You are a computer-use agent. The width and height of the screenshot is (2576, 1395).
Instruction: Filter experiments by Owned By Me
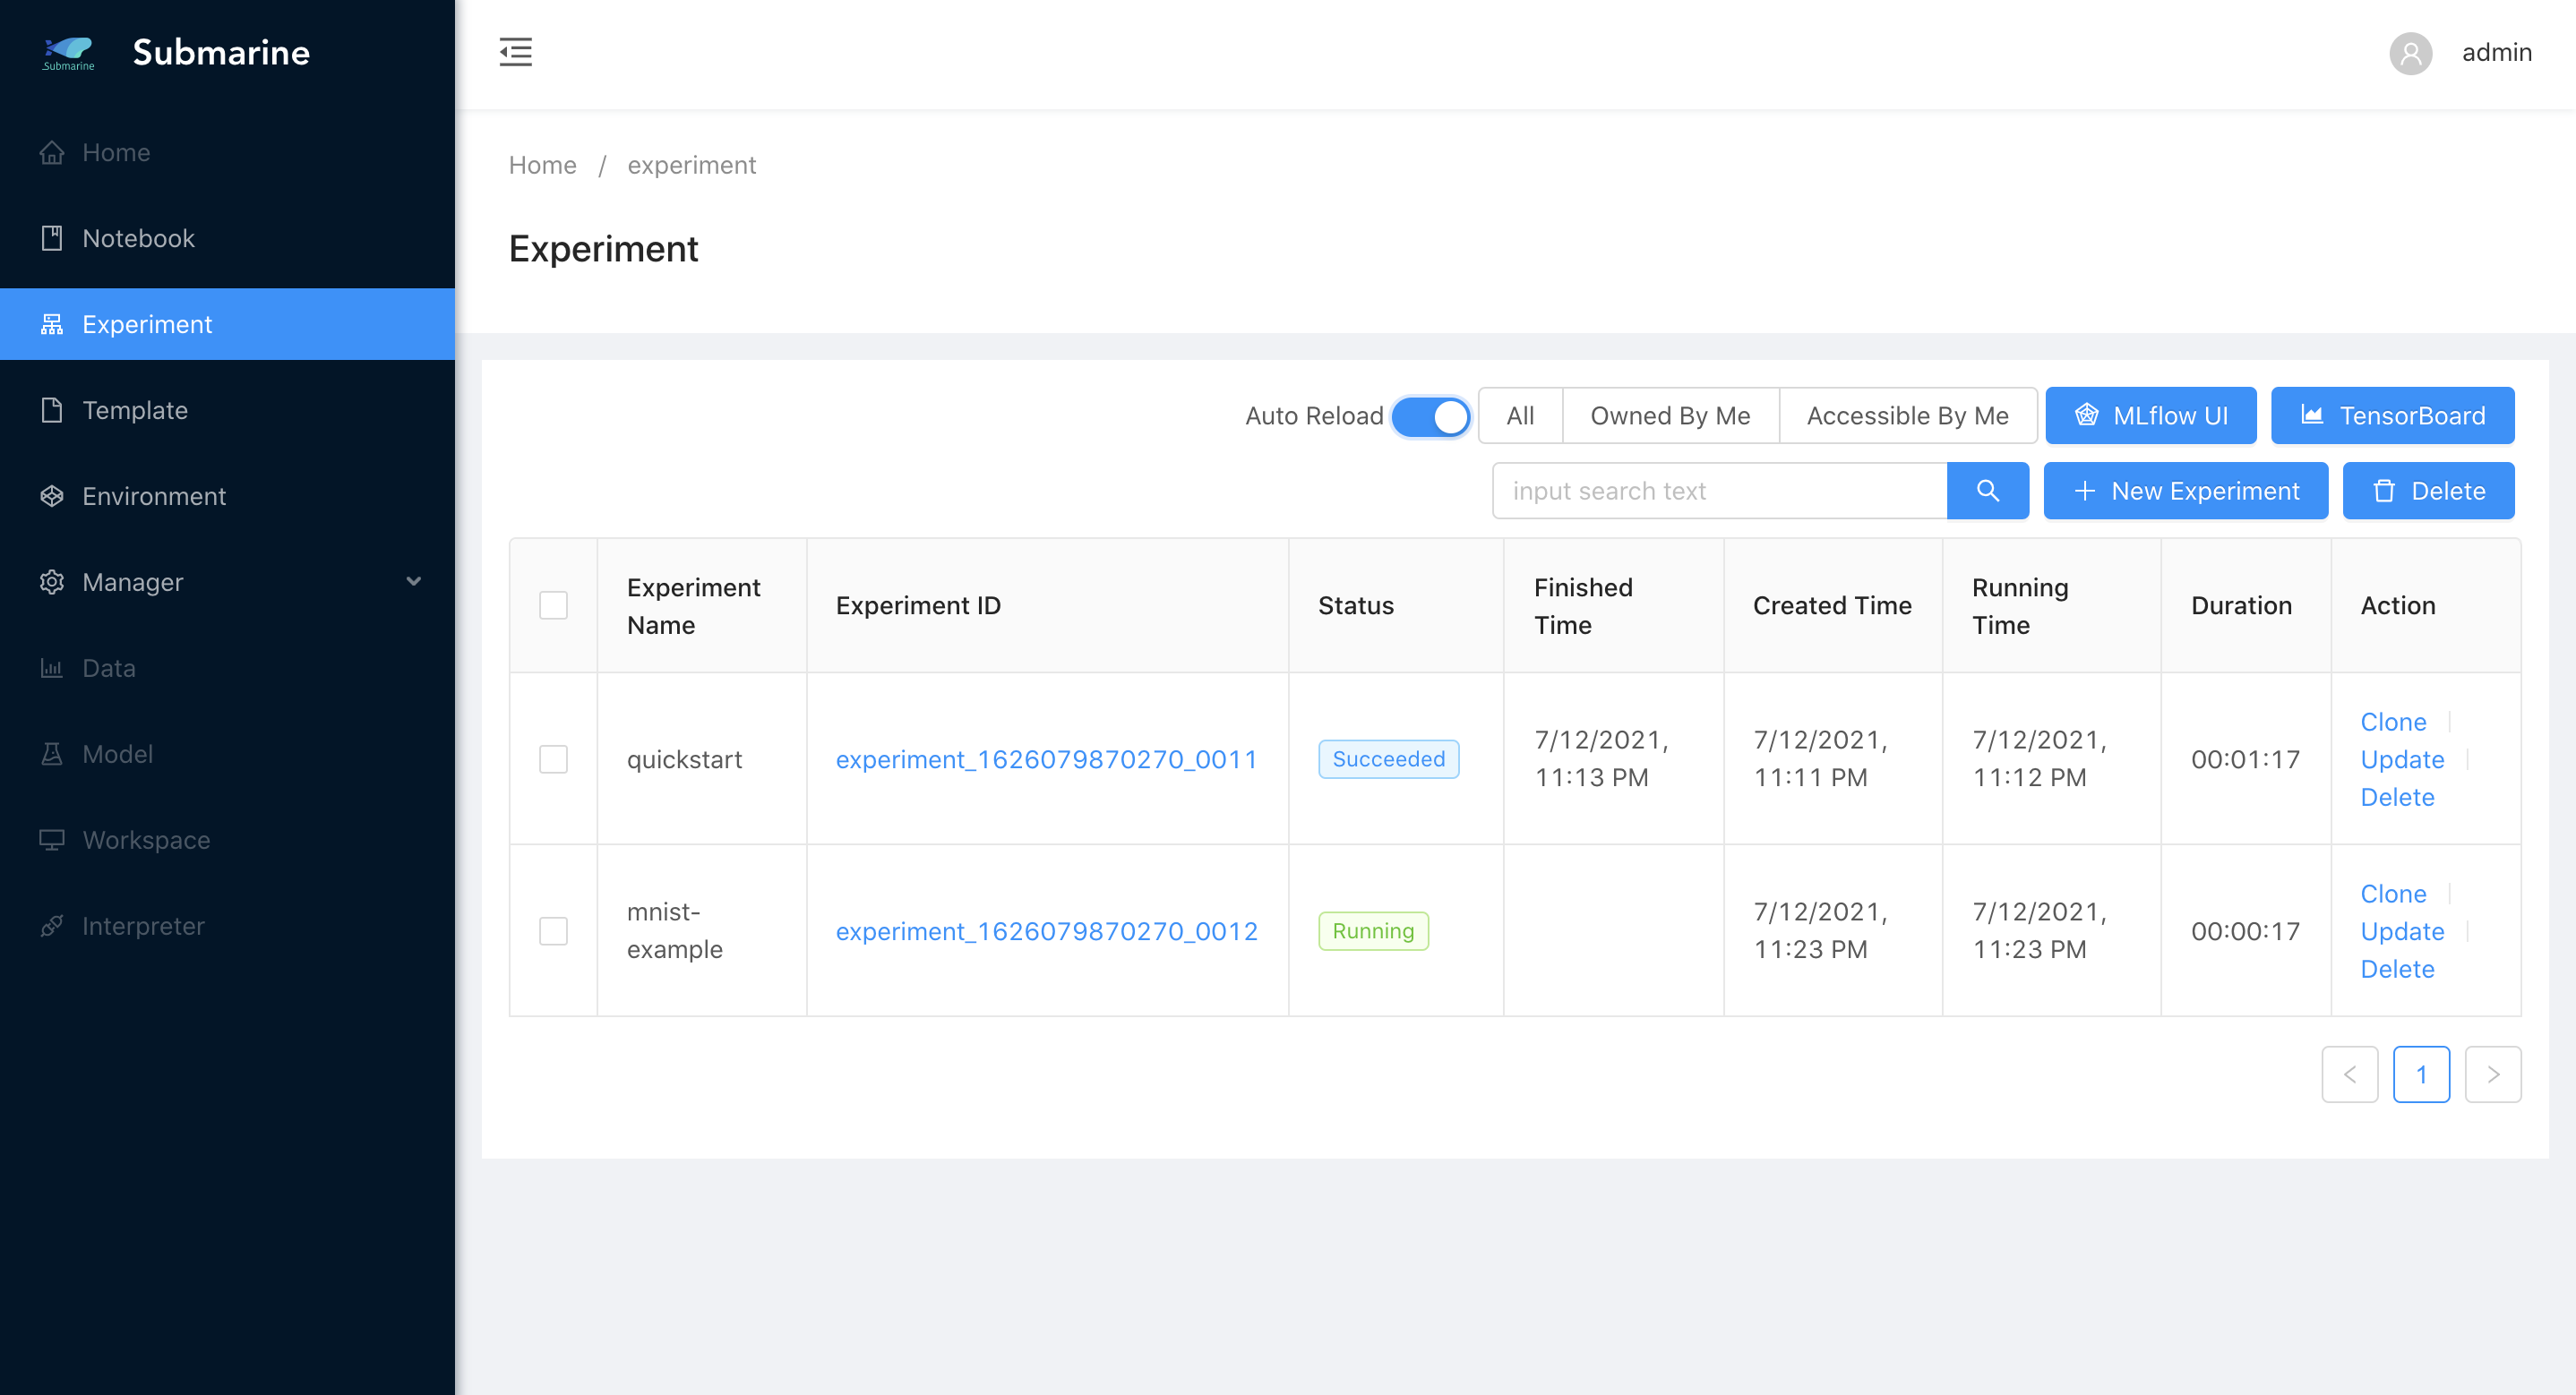point(1669,416)
